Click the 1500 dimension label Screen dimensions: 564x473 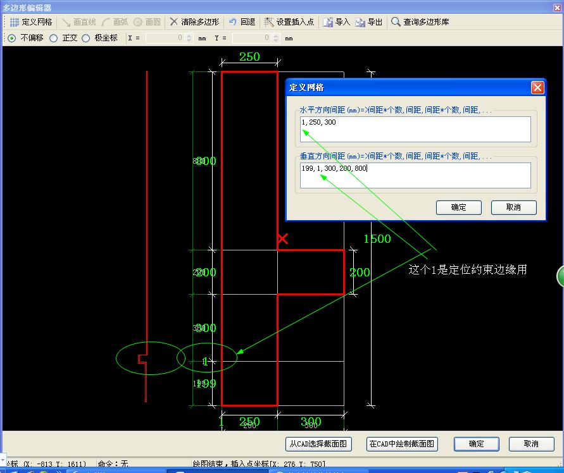click(377, 238)
